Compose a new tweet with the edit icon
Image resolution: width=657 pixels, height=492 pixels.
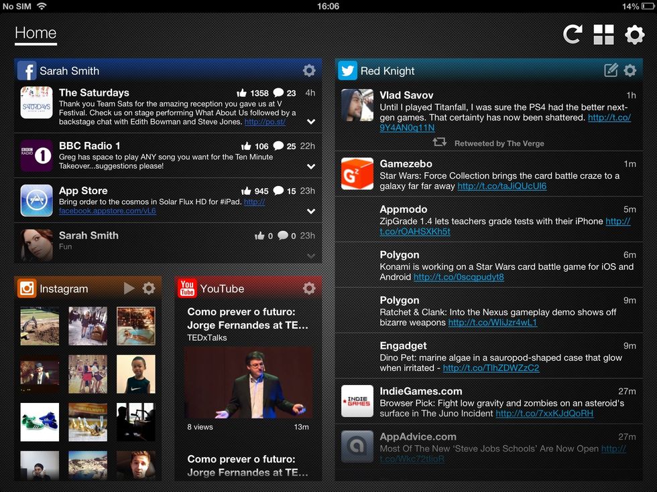click(x=611, y=70)
